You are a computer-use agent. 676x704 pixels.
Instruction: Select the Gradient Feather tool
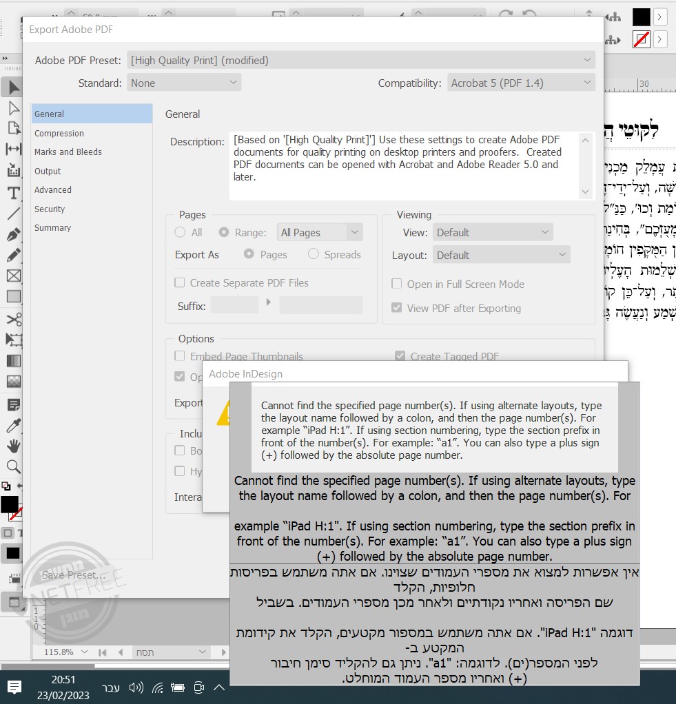[x=14, y=382]
